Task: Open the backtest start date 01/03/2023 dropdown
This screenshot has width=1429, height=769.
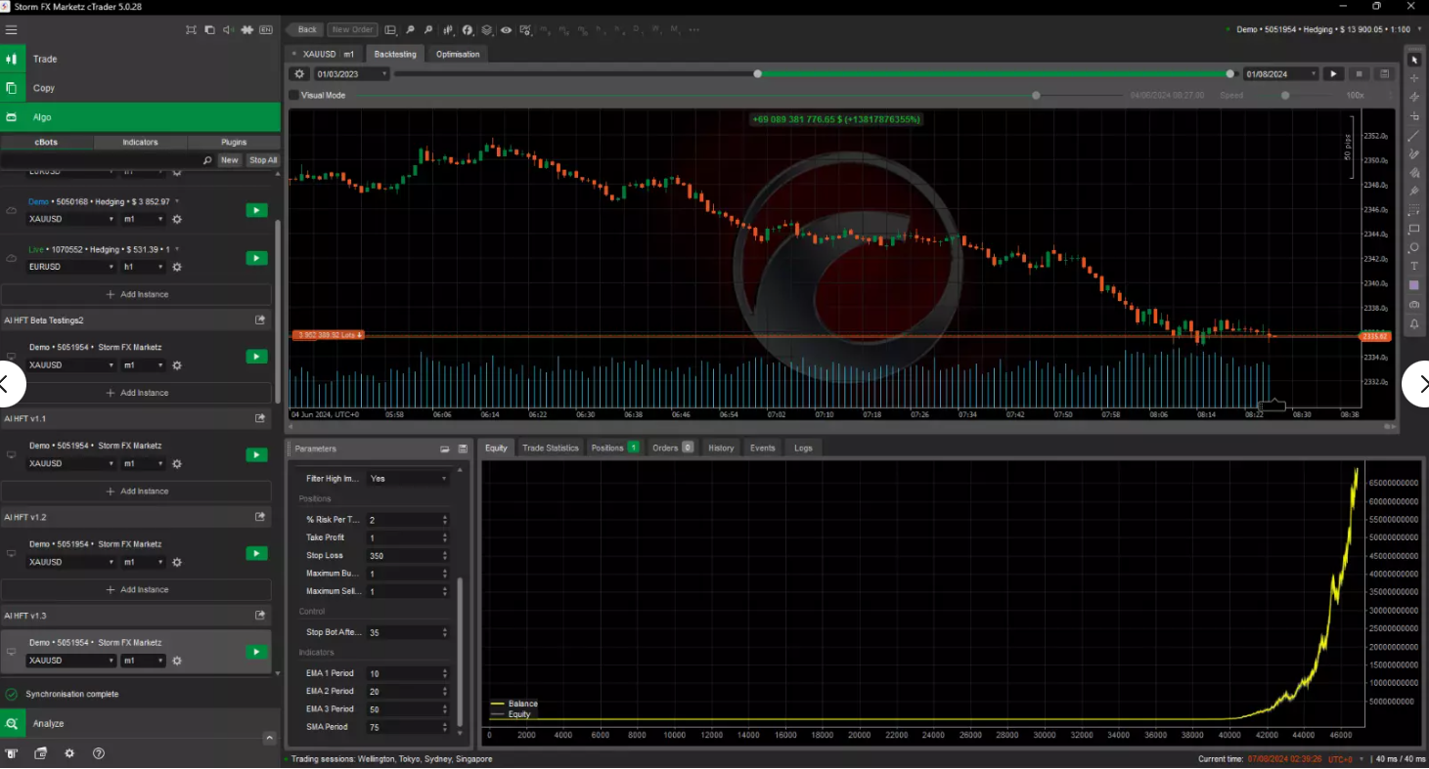Action: coord(352,74)
